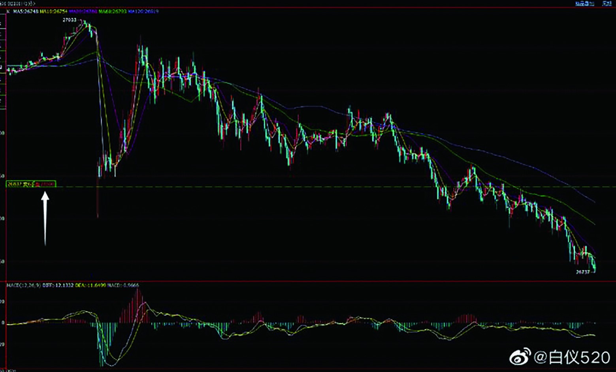
Task: Select the green MA60 moving average label
Action: click(113, 11)
